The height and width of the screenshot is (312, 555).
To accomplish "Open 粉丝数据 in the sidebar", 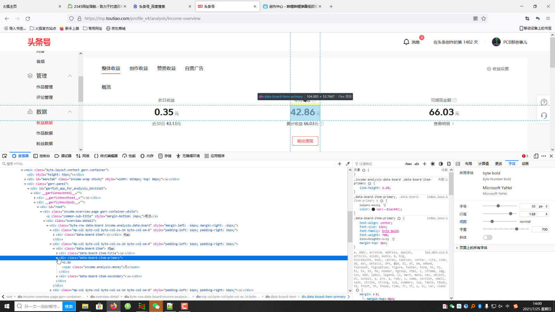I will [45, 144].
